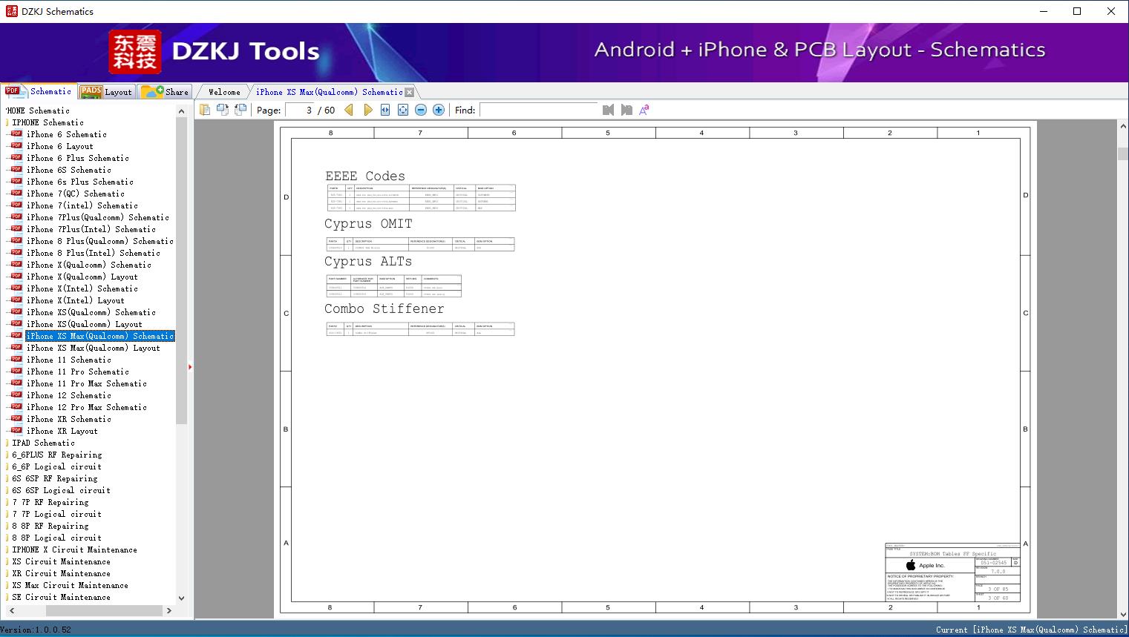
Task: Close the iPhone XS Max(Qualcomm) Schematic tab
Action: pos(409,92)
